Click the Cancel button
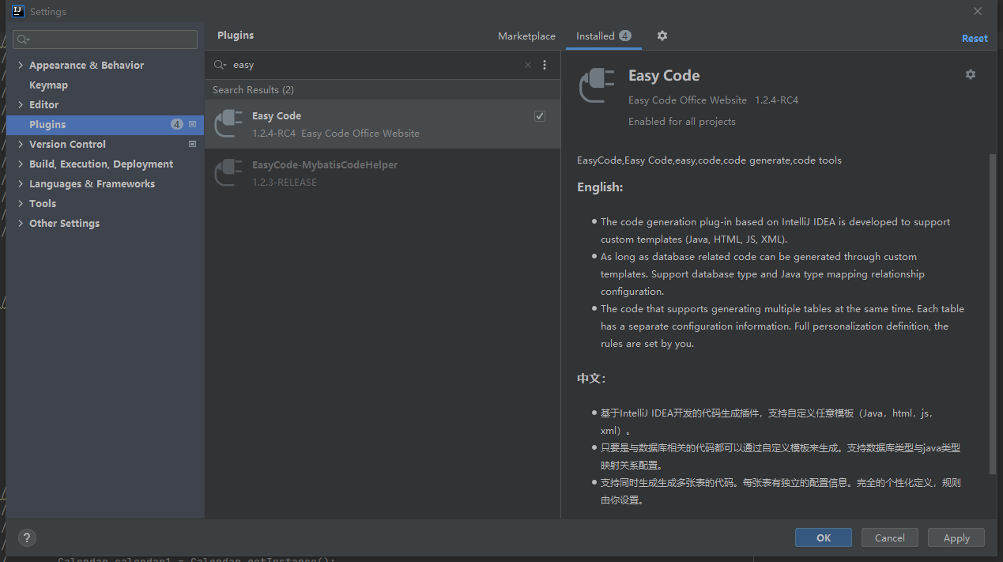The image size is (1003, 562). pos(890,537)
